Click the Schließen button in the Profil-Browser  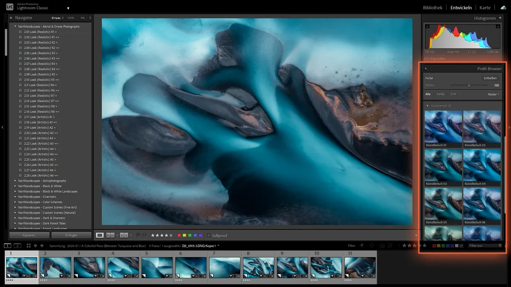pos(490,78)
